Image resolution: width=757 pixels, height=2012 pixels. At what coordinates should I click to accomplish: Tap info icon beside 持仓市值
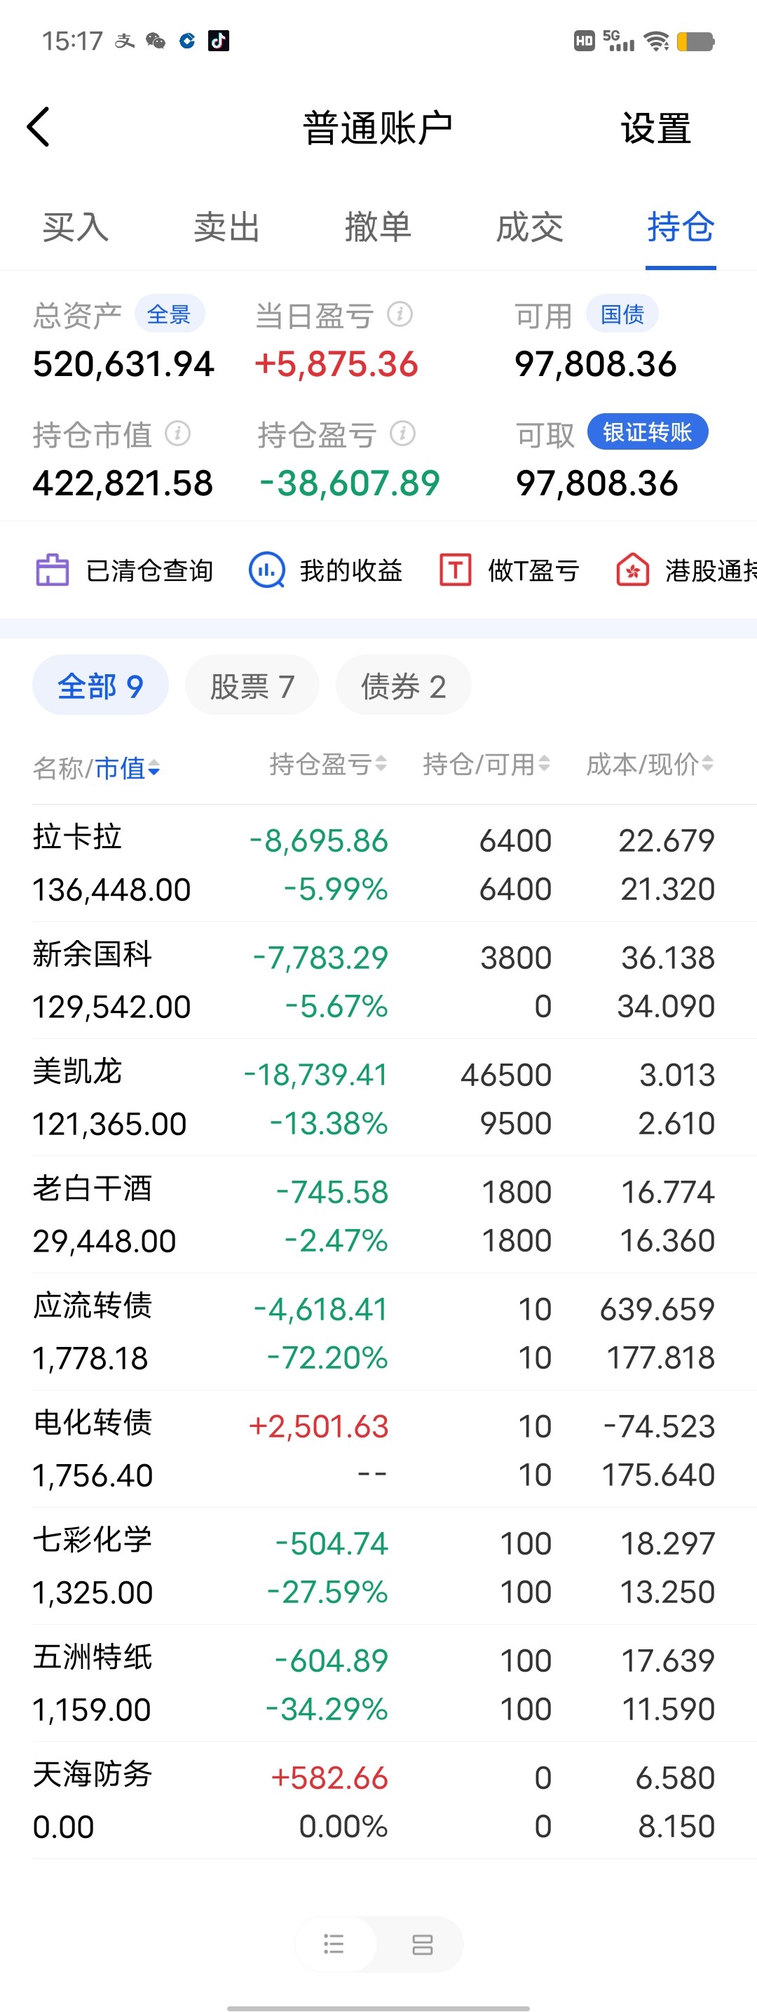(x=178, y=434)
